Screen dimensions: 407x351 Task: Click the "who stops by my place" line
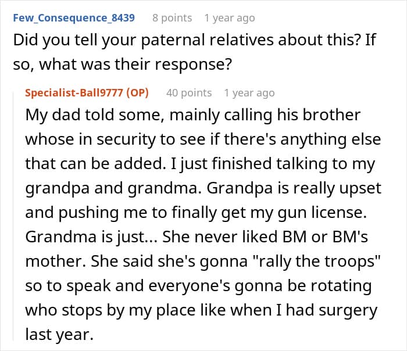(x=201, y=310)
